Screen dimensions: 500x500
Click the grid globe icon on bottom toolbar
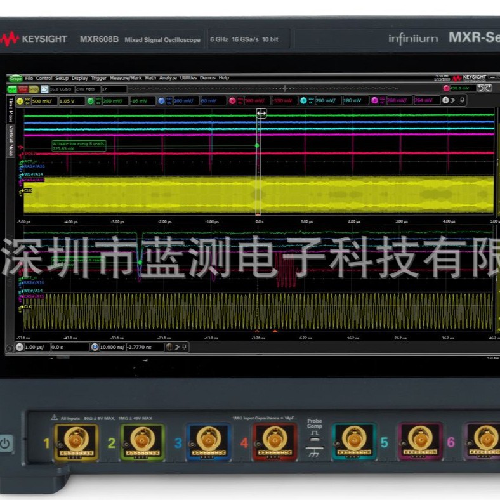pyautogui.click(x=169, y=347)
